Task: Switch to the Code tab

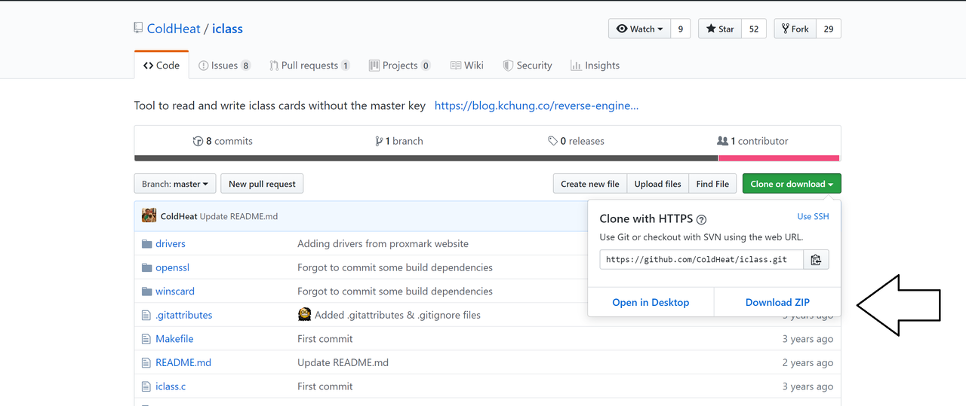Action: coord(162,66)
